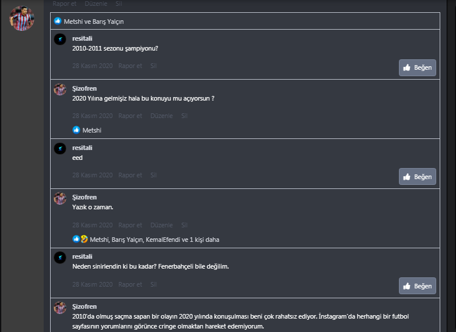Click the '28 Kasım 2020' date under 'Neden sinirlendin'
Screen dimensions: 456x332
92,284
